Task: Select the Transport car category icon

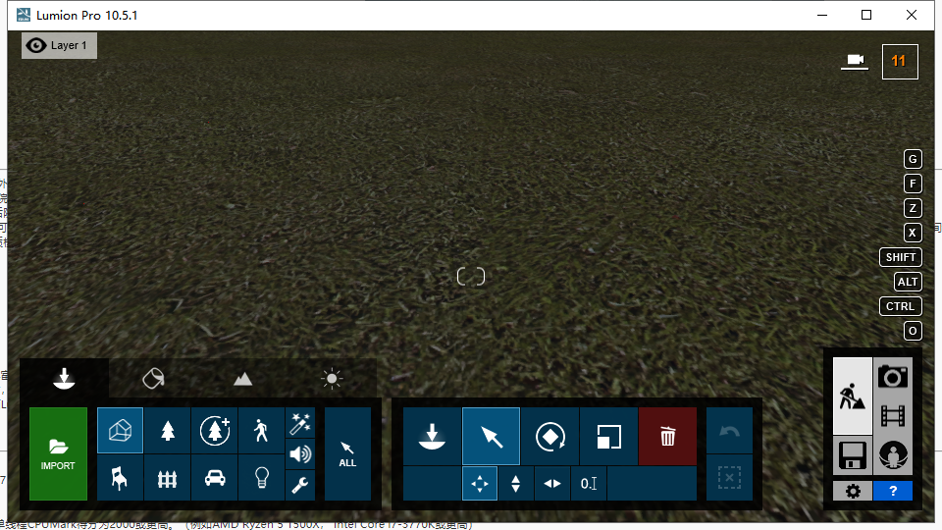Action: point(214,478)
